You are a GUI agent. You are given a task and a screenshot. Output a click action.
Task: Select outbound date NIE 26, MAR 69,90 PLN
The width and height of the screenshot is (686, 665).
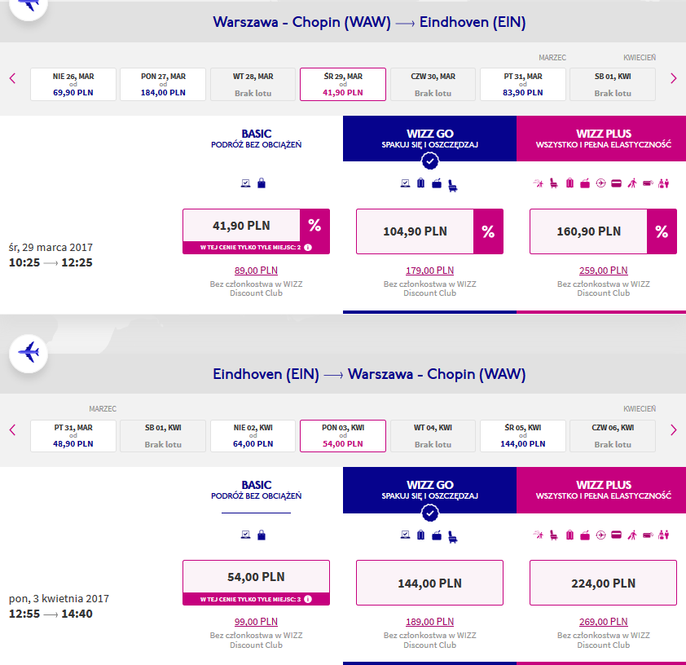[x=73, y=85]
